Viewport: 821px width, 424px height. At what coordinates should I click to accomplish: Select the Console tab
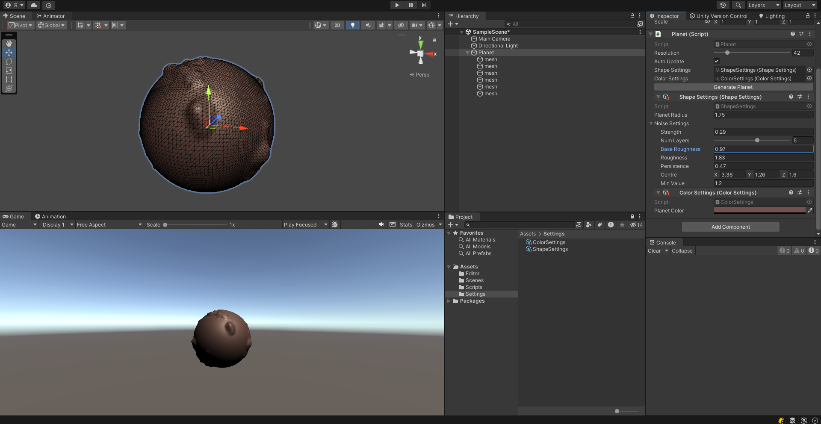[662, 242]
